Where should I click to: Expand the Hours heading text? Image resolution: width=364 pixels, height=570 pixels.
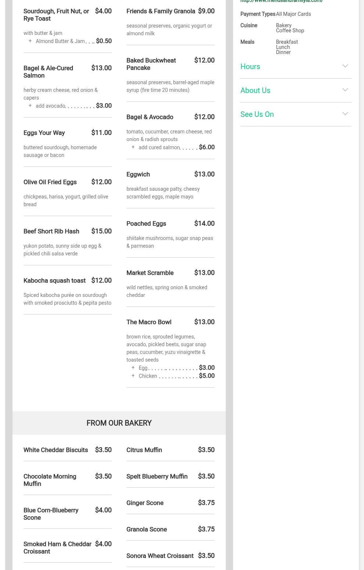tap(250, 67)
